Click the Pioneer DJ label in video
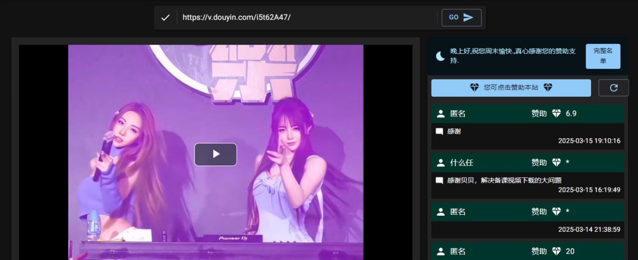638x260 pixels. (x=233, y=239)
